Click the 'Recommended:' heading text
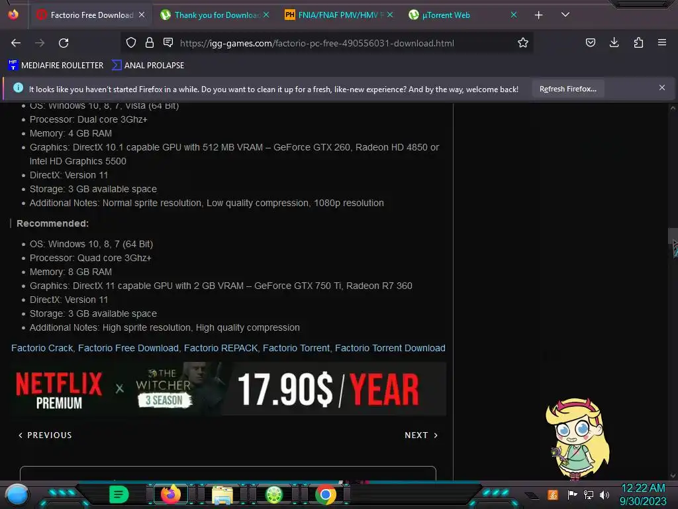The height and width of the screenshot is (509, 678). tap(52, 223)
